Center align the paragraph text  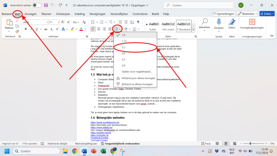click(x=99, y=29)
